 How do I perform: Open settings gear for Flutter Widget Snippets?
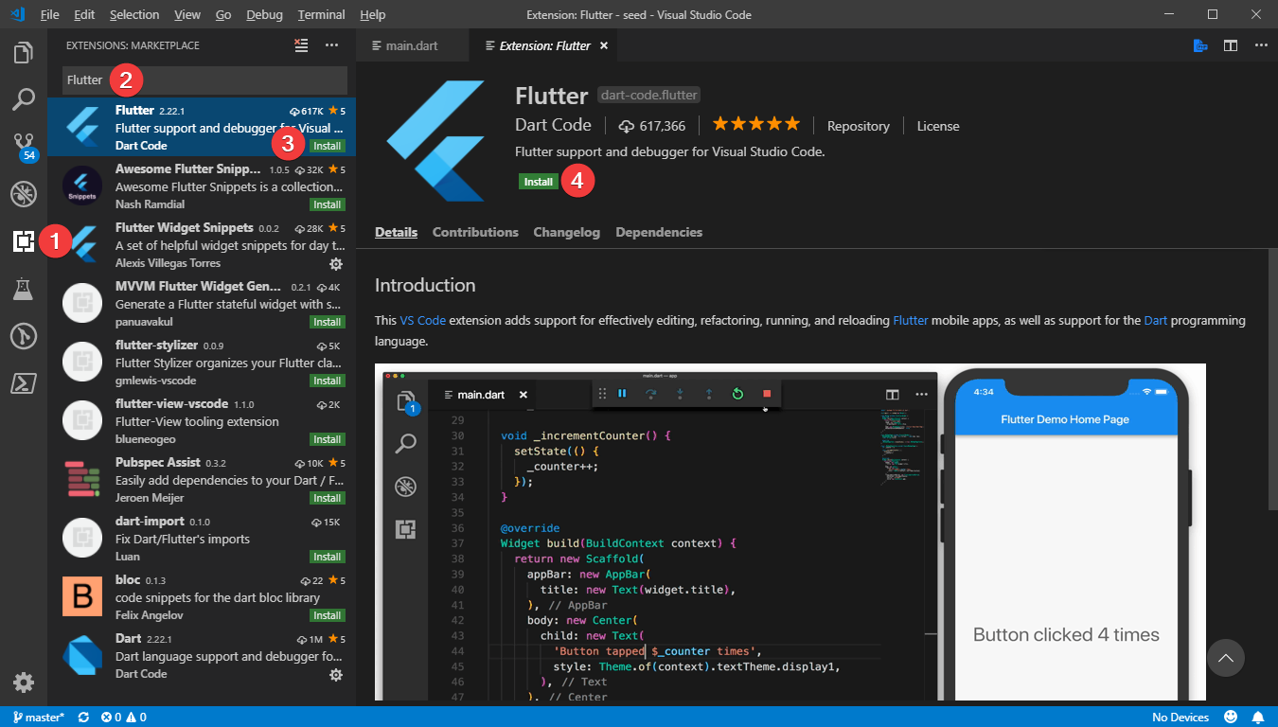336,265
